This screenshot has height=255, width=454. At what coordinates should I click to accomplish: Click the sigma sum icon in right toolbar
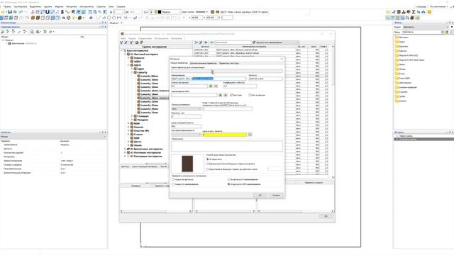click(x=414, y=12)
